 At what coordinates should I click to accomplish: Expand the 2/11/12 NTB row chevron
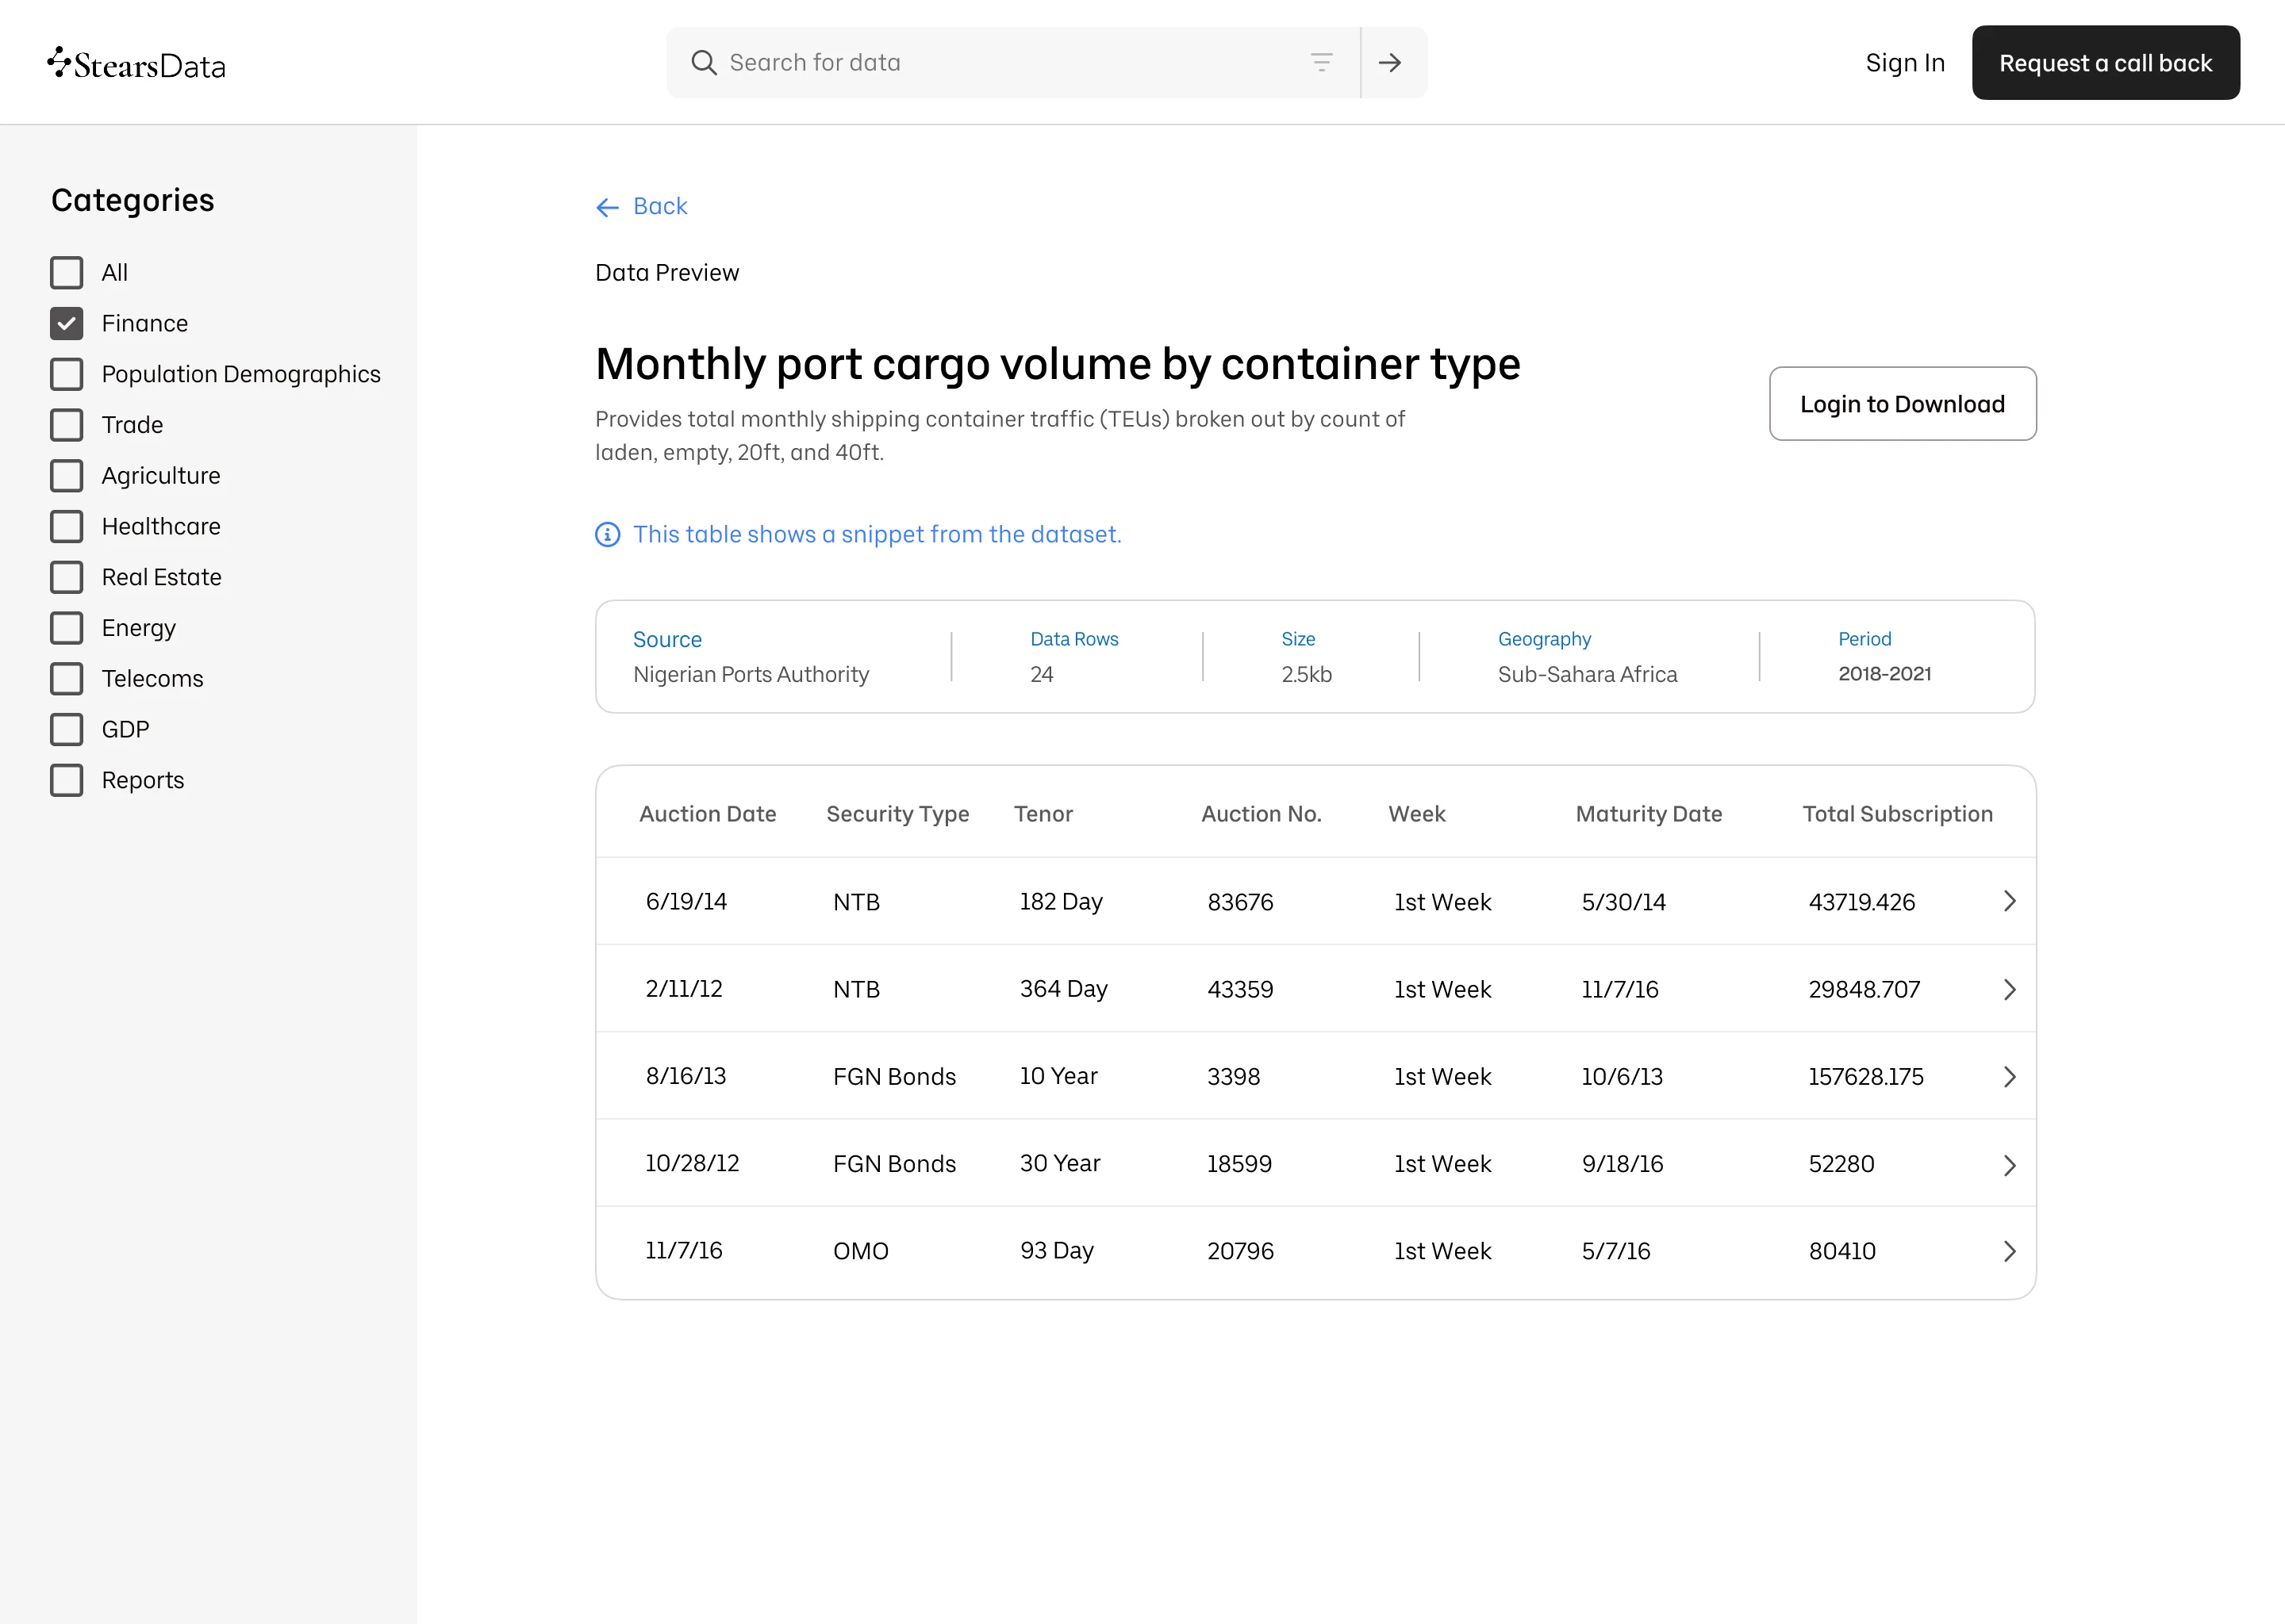coord(2009,990)
